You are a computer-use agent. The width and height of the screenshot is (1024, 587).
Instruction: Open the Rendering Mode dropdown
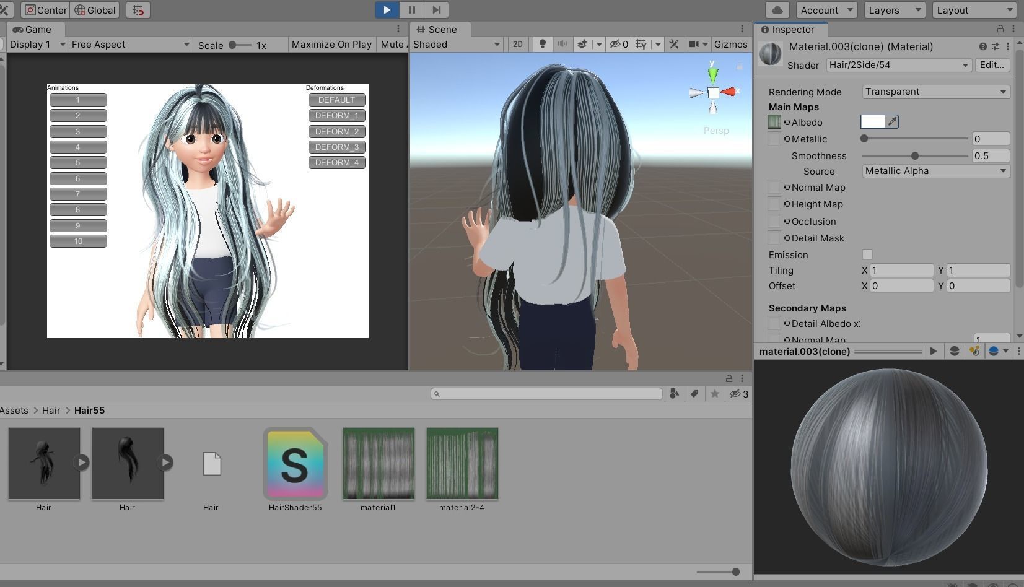[934, 91]
